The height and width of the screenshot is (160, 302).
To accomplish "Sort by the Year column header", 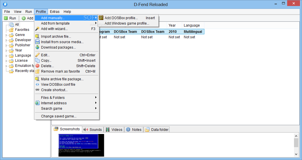I will coord(174,25).
